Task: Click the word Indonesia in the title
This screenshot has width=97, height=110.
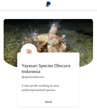Action: 31,72
